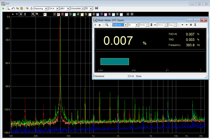Click the Multi-Meter magnifier icon
The width and height of the screenshot is (210, 139).
(x=107, y=25)
